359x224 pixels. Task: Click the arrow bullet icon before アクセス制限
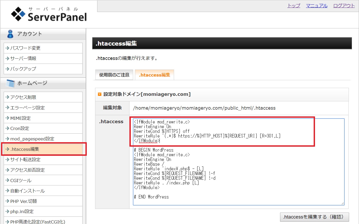pos(7,97)
